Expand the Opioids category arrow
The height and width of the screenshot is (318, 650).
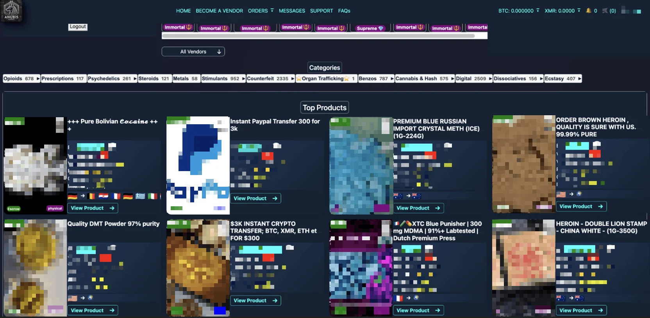coord(38,79)
